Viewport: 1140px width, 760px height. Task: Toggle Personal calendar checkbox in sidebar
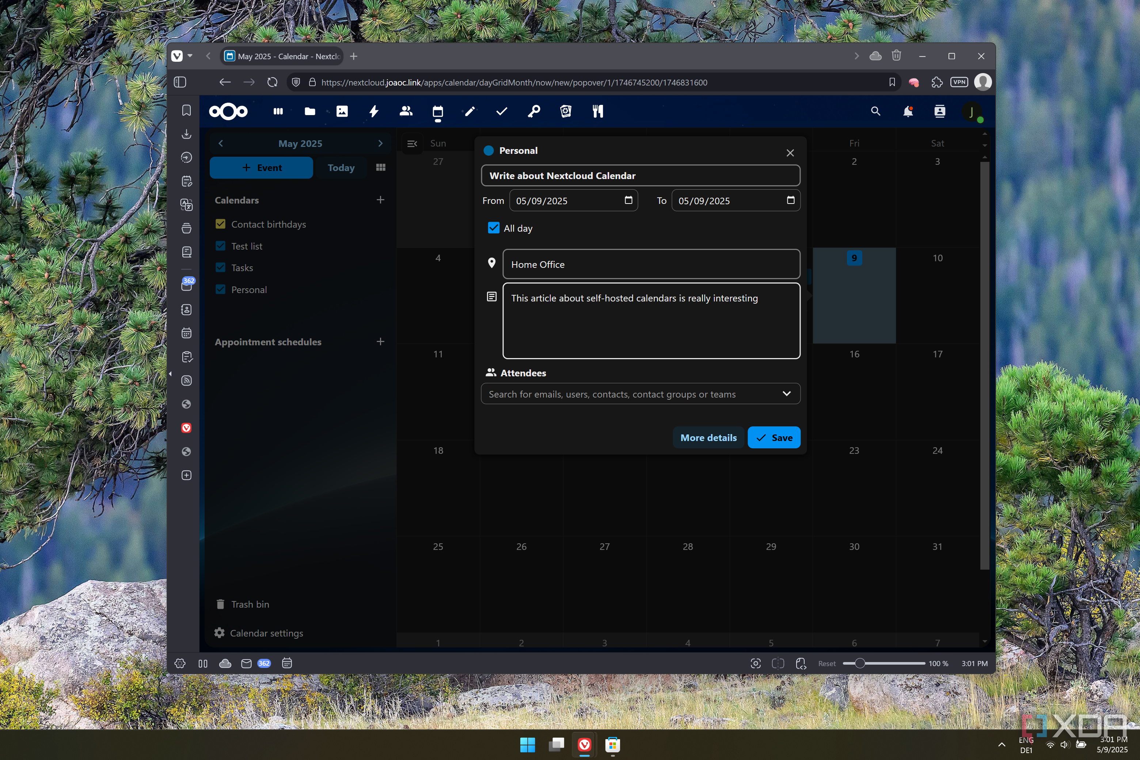(x=221, y=289)
